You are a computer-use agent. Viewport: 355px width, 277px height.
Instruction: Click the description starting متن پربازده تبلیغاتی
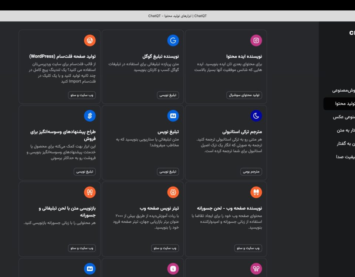(x=143, y=67)
